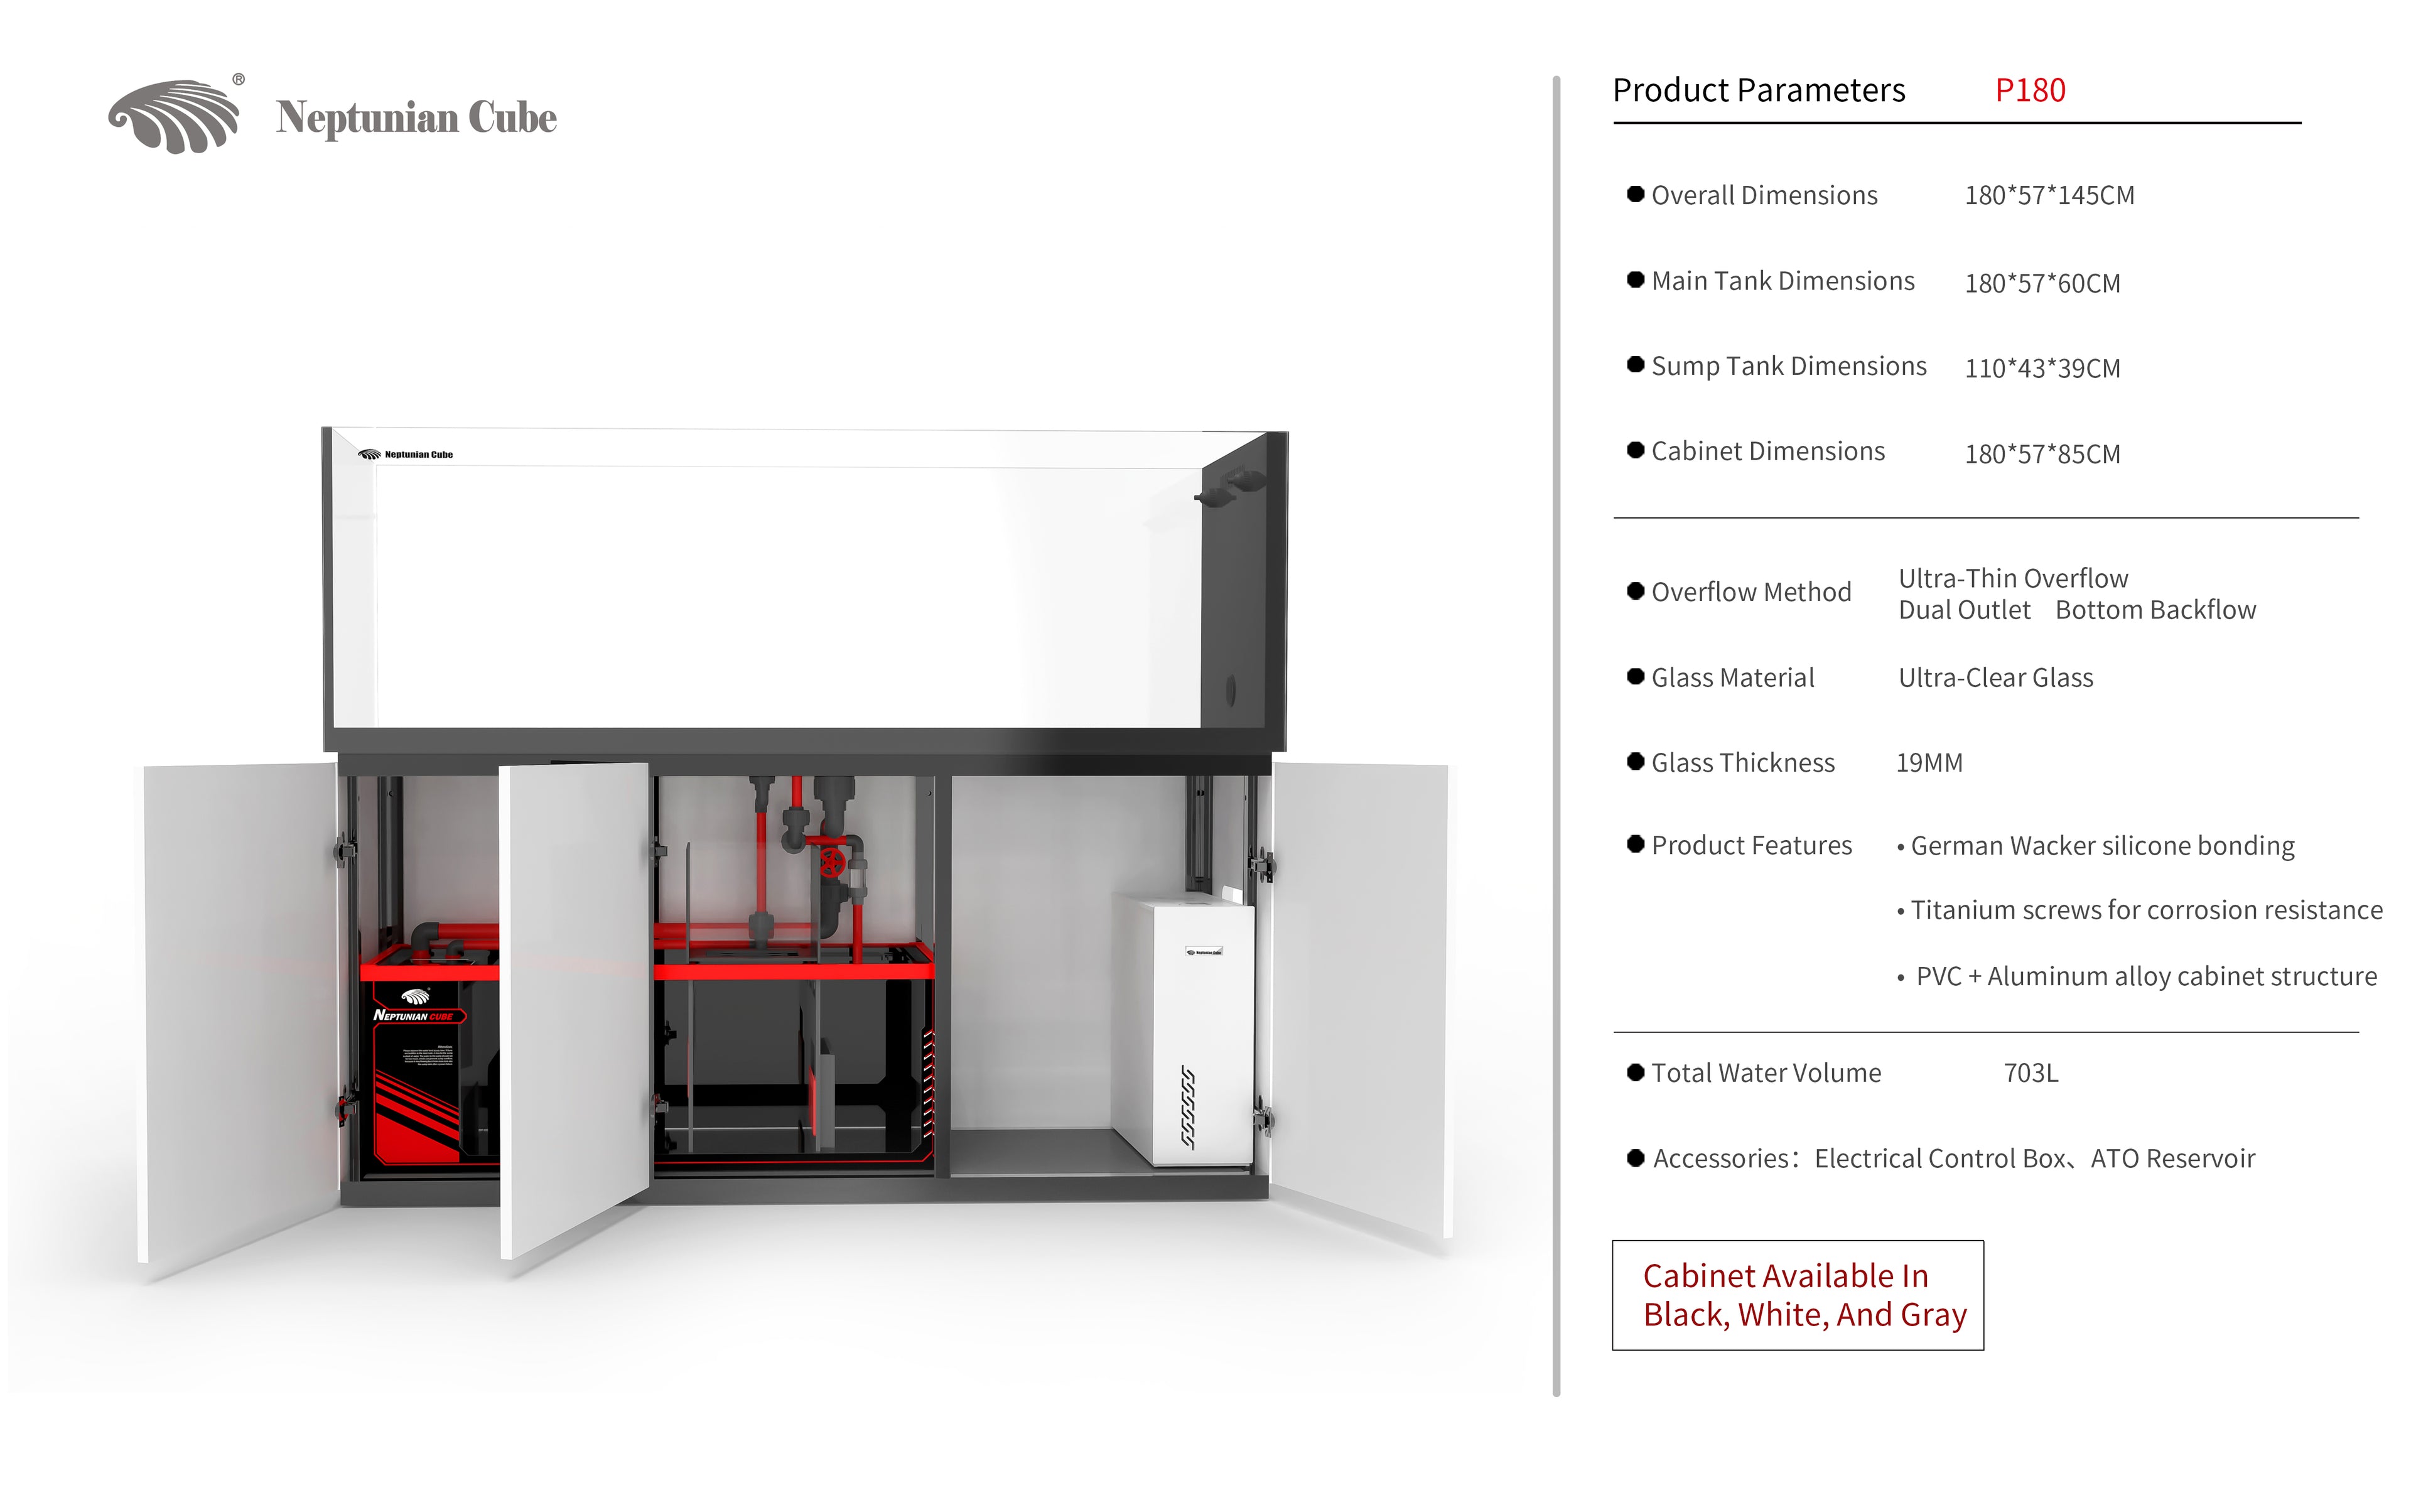Click the far right open cabinet door

point(1360,1000)
